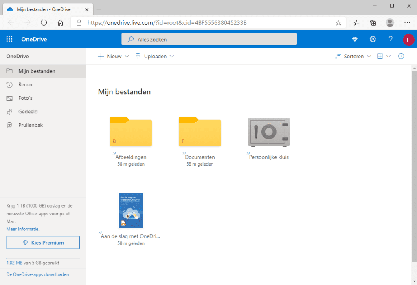
Task: Open the Sorteren dropdown
Action: point(353,56)
